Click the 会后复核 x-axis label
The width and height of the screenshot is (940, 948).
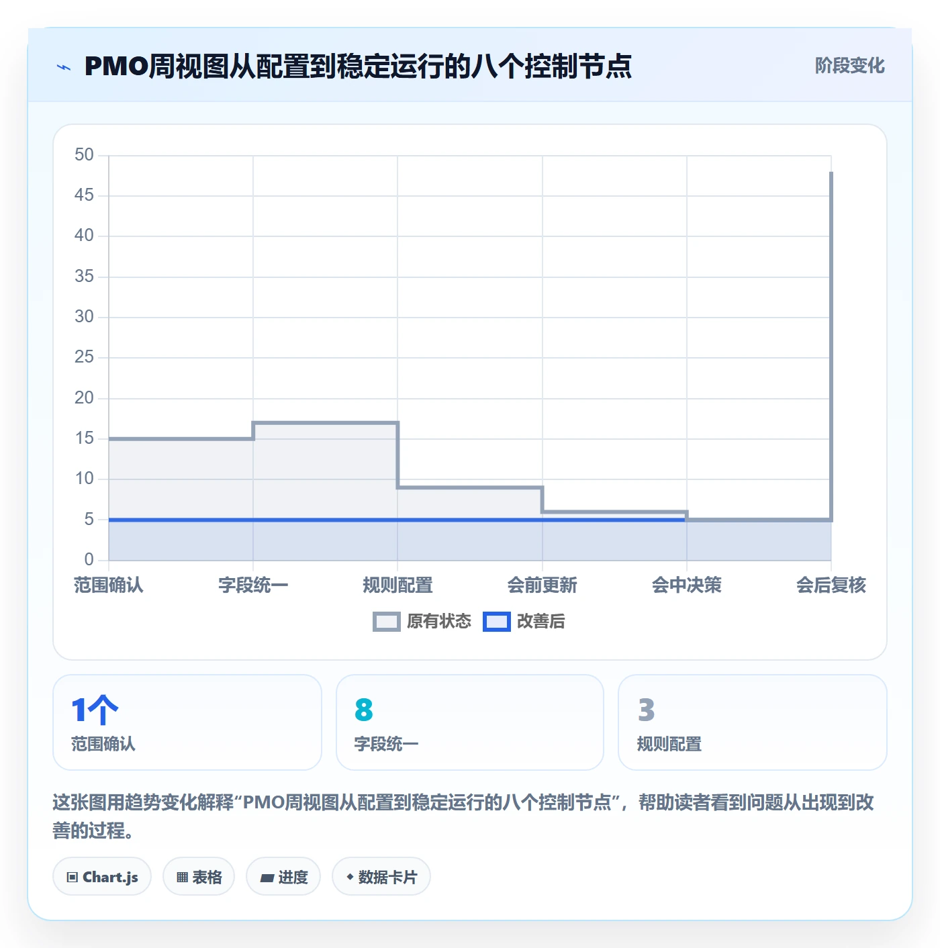tap(831, 585)
